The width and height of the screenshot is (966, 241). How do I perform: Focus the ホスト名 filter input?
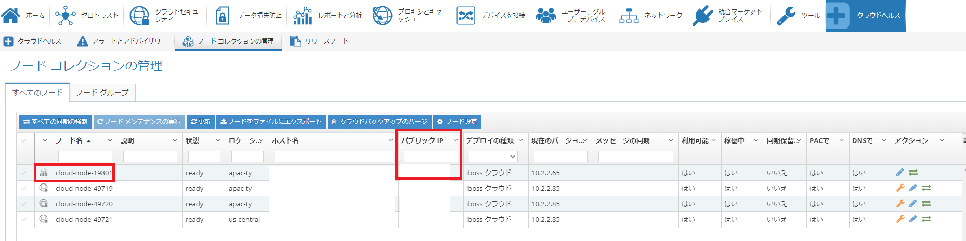tap(334, 157)
